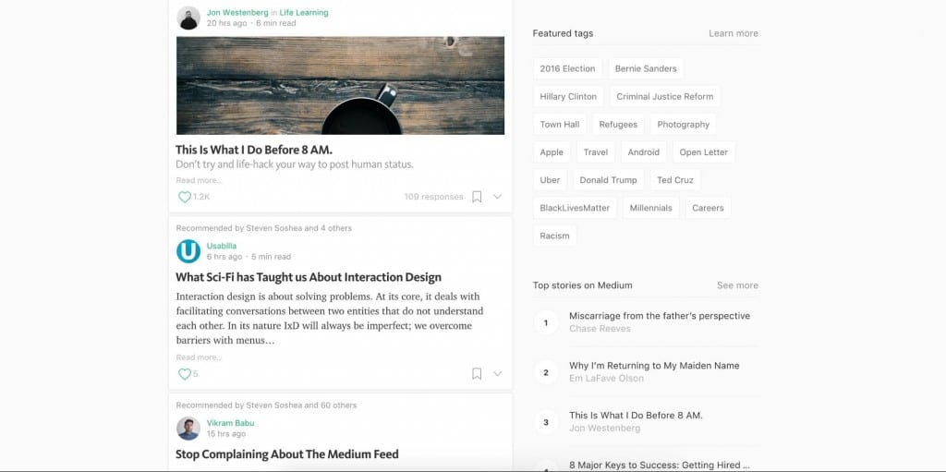Click heart icon on "This Is What I Do Before 8 AM" post
This screenshot has width=946, height=472.
(184, 197)
